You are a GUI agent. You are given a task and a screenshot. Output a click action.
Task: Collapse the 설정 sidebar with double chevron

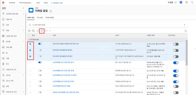23,8
